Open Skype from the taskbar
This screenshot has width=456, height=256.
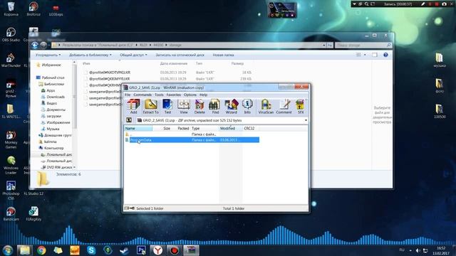[91, 250]
